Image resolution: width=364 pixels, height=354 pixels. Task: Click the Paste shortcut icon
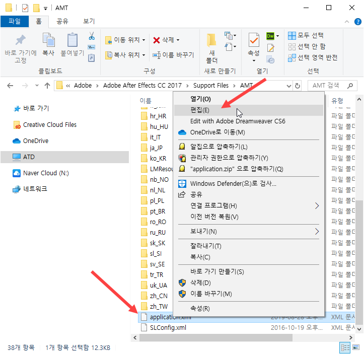(92, 58)
